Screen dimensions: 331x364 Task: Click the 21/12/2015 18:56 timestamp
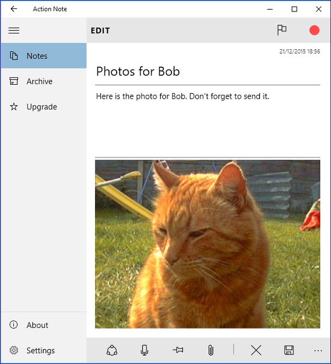tap(300, 51)
